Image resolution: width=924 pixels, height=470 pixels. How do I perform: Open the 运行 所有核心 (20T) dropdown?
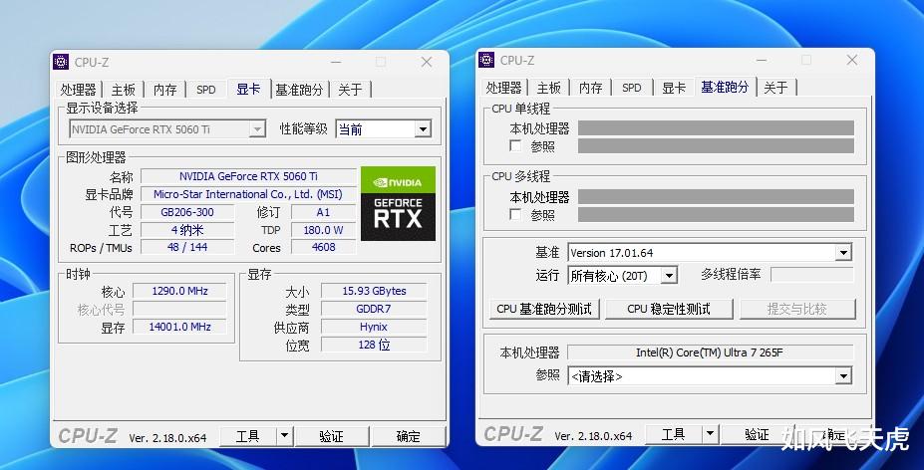pyautogui.click(x=622, y=275)
